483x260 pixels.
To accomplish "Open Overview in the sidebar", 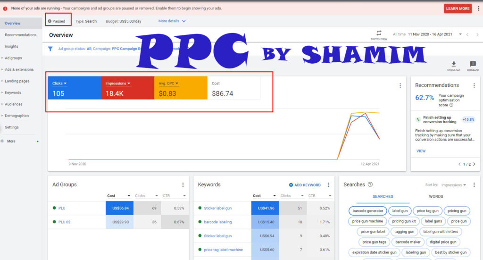I will pos(13,24).
